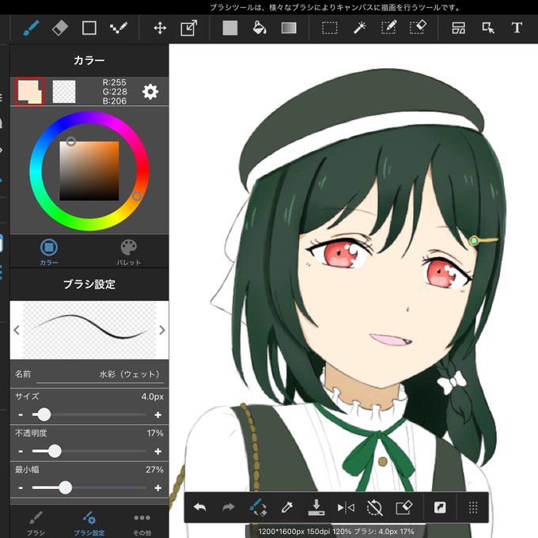
Task: Select the Bucket fill tool
Action: click(x=260, y=28)
